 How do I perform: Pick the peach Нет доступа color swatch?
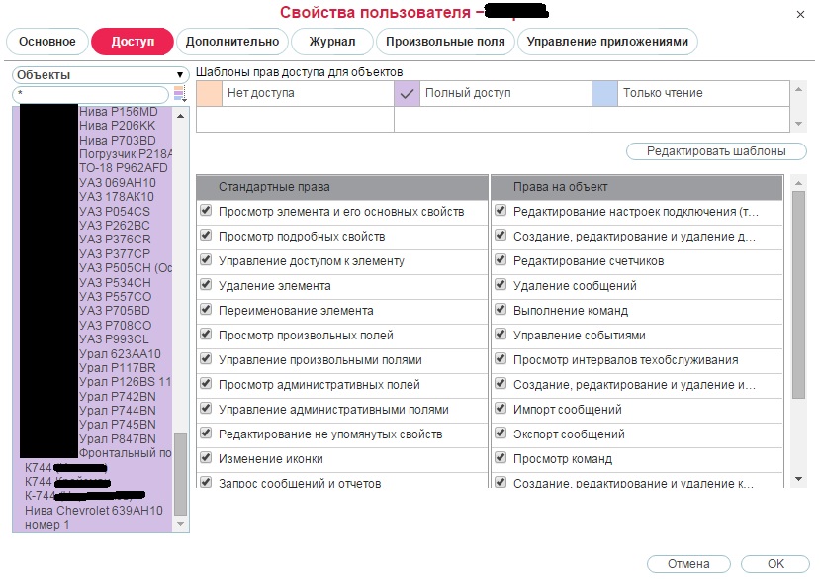tap(209, 93)
